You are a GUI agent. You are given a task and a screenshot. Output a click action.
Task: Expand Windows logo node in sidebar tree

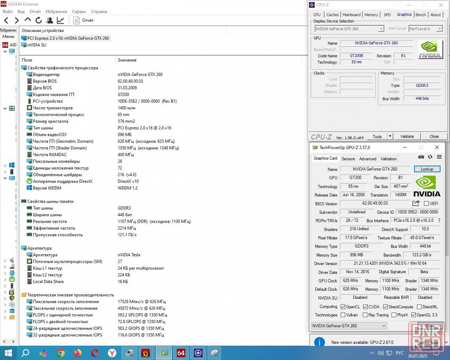5,165
